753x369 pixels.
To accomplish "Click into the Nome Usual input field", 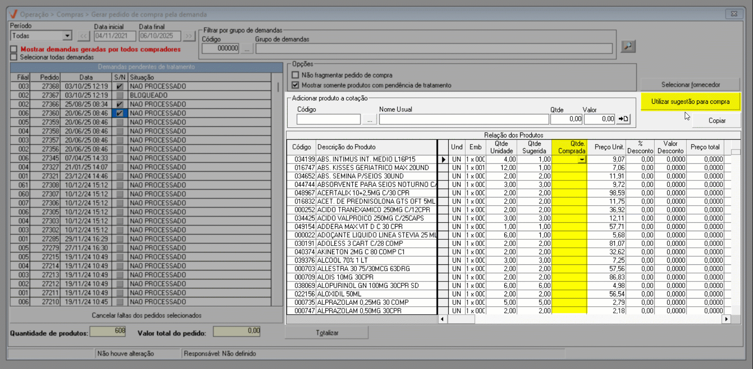I will click(464, 119).
